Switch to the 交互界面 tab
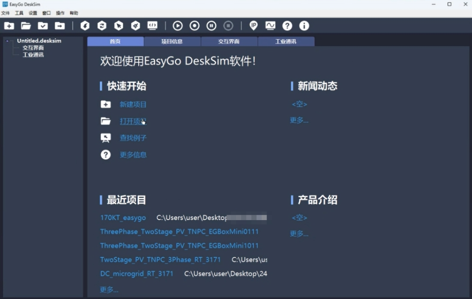Image resolution: width=472 pixels, height=299 pixels. click(229, 41)
